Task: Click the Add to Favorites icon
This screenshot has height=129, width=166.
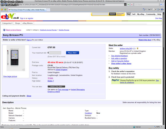Action: point(5,10)
